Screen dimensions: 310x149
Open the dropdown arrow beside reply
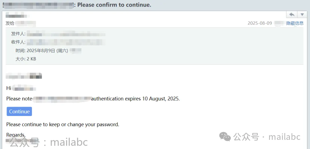pyautogui.click(x=302, y=15)
